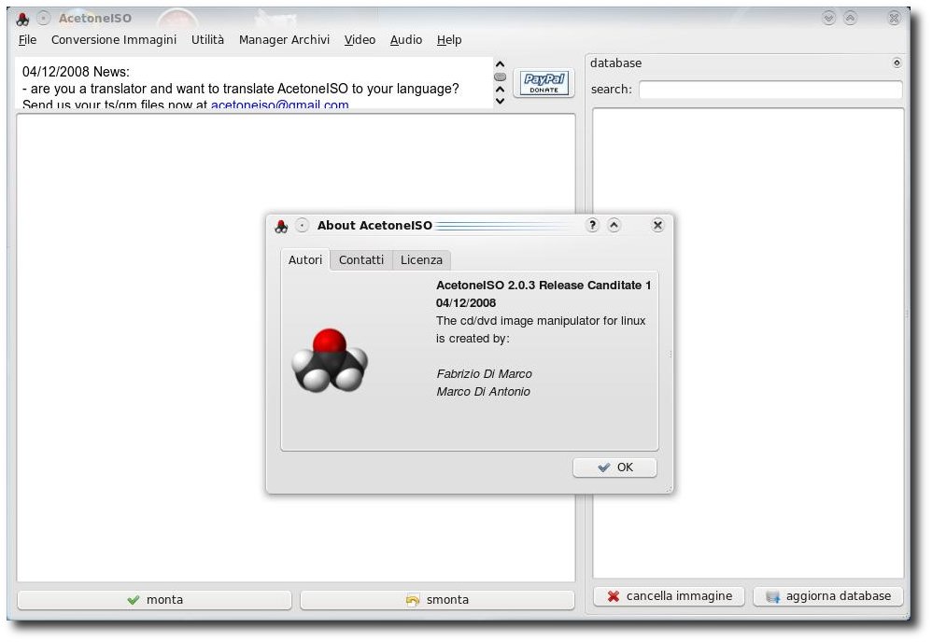
Task: Open the Utilità menu
Action: point(207,40)
